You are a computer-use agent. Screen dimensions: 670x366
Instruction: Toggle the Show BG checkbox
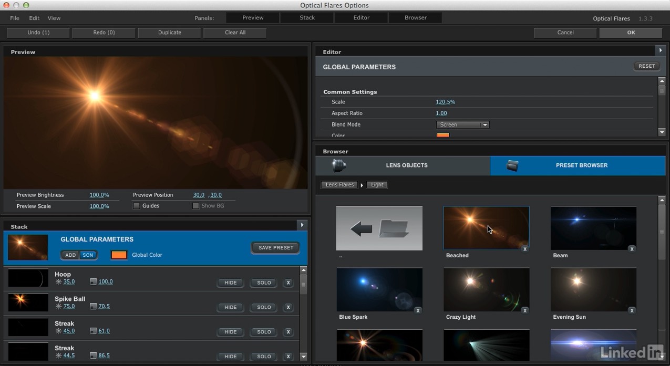pos(195,206)
